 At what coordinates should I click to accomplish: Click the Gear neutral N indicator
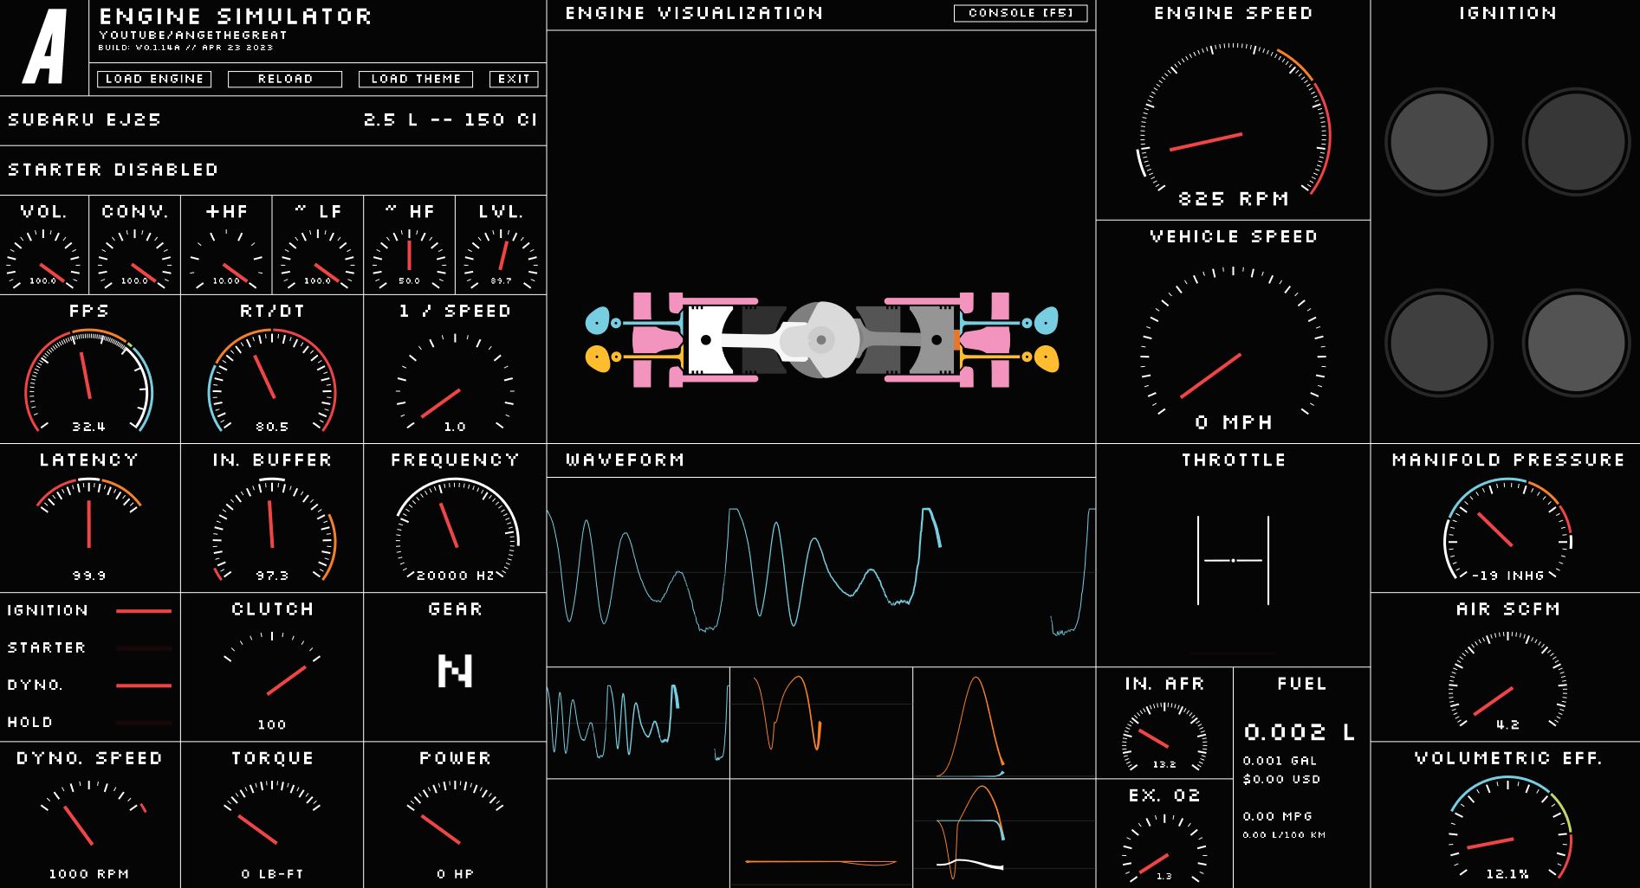pos(455,671)
